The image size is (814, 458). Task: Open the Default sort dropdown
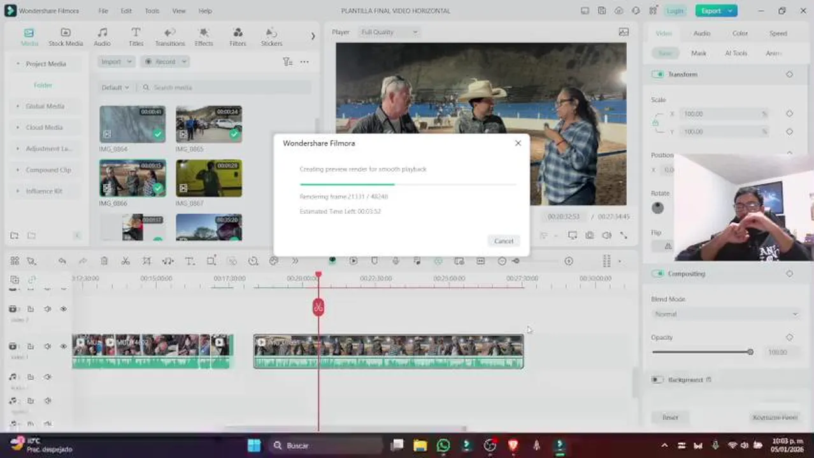coord(115,87)
